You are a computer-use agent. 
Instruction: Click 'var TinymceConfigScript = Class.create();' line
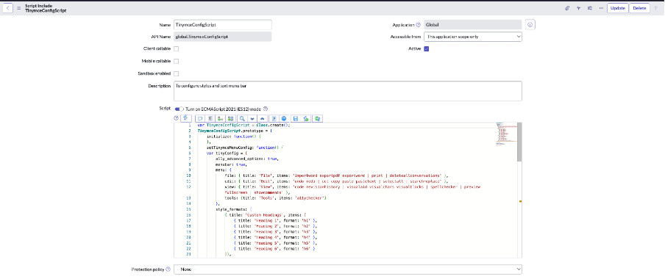[x=243, y=126]
